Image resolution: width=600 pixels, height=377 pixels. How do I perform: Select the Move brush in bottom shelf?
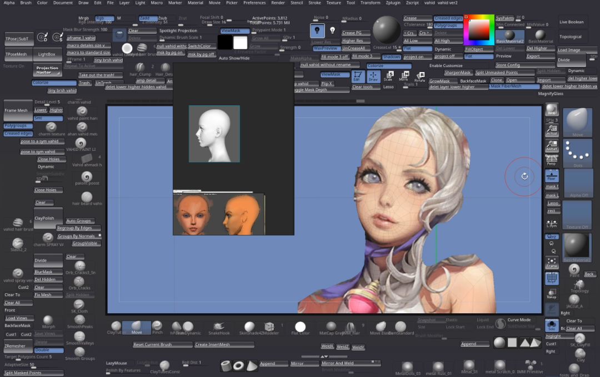click(x=136, y=327)
